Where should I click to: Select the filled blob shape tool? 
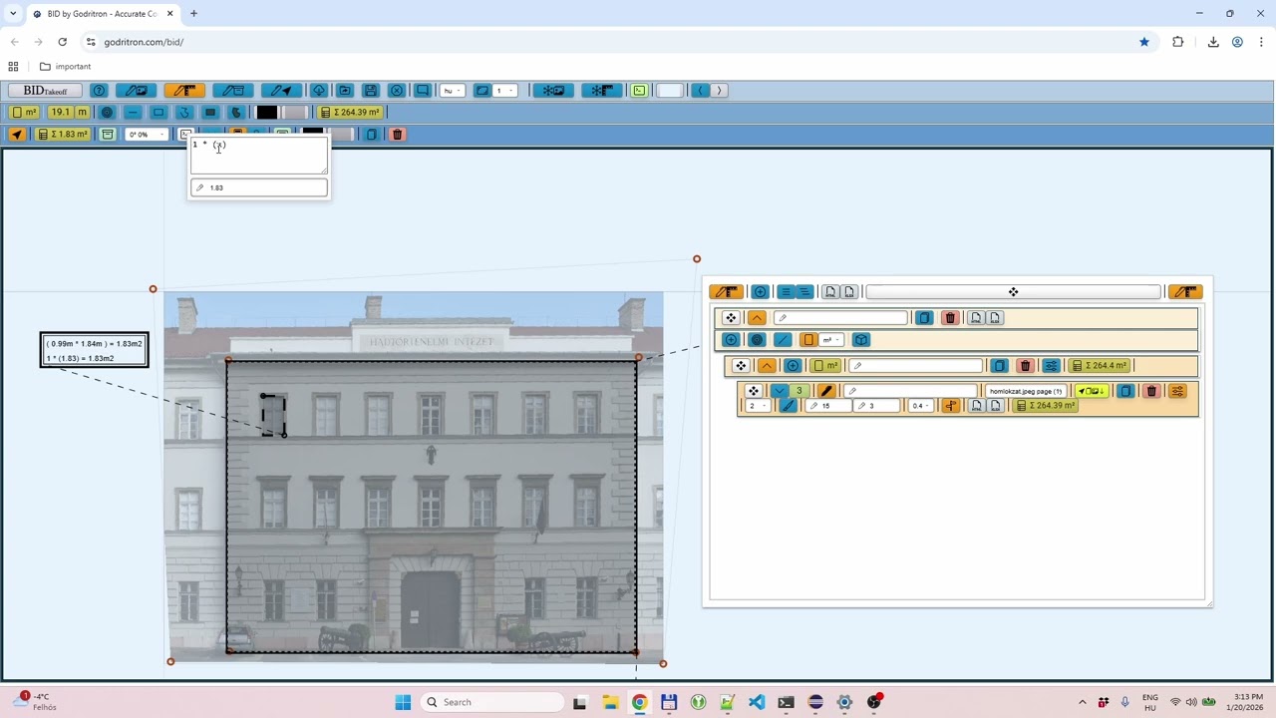[x=236, y=113]
